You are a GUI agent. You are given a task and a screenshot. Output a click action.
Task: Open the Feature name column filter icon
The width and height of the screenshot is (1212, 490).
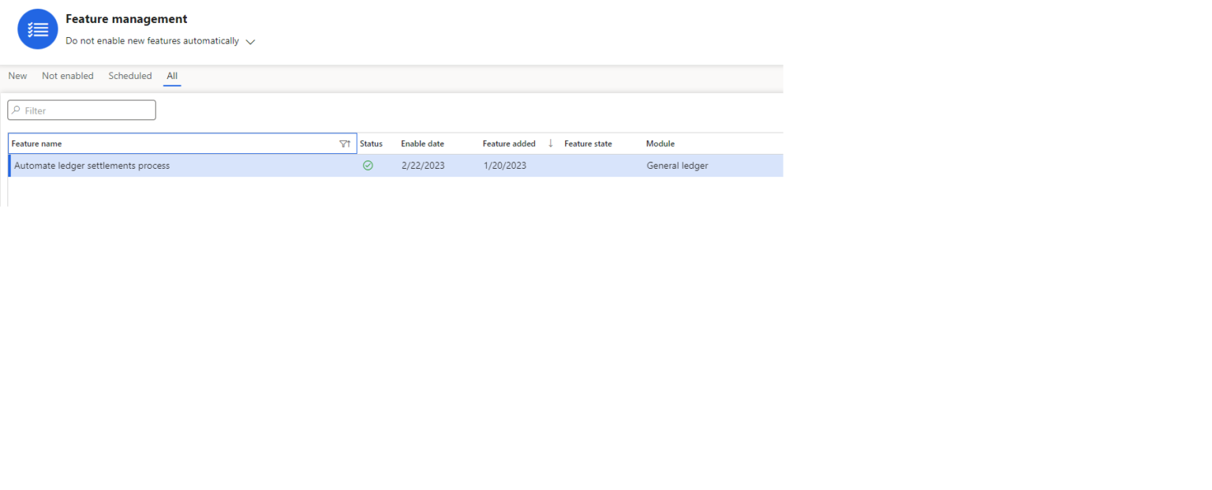coord(345,144)
